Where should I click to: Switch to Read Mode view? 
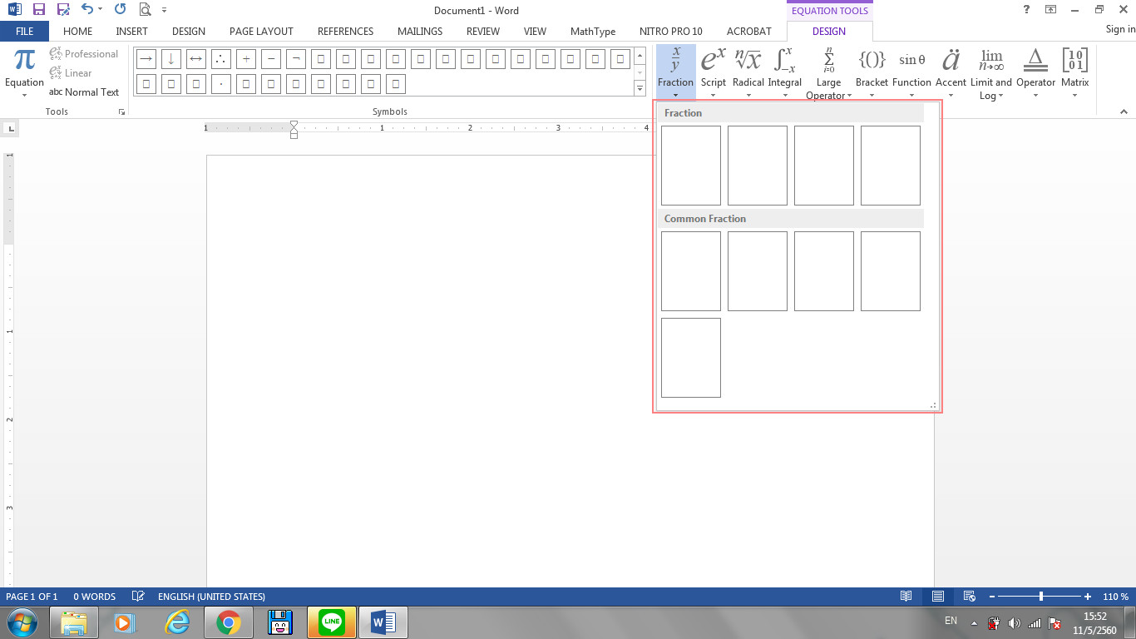(906, 597)
